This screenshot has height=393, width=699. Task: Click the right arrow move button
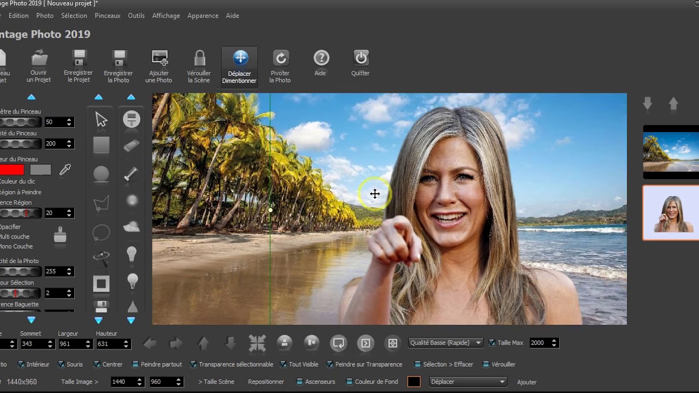coord(176,343)
